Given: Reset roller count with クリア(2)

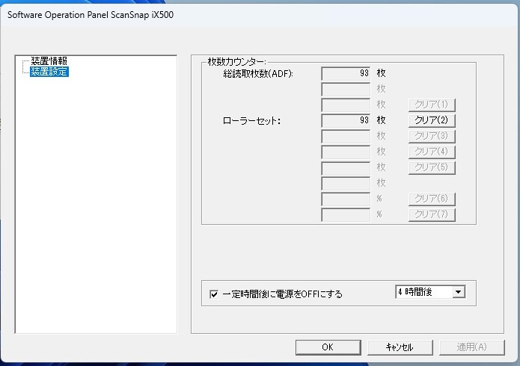Looking at the screenshot, I should tap(431, 120).
